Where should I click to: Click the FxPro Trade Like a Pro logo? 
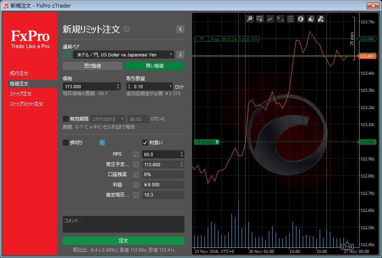pyautogui.click(x=30, y=39)
